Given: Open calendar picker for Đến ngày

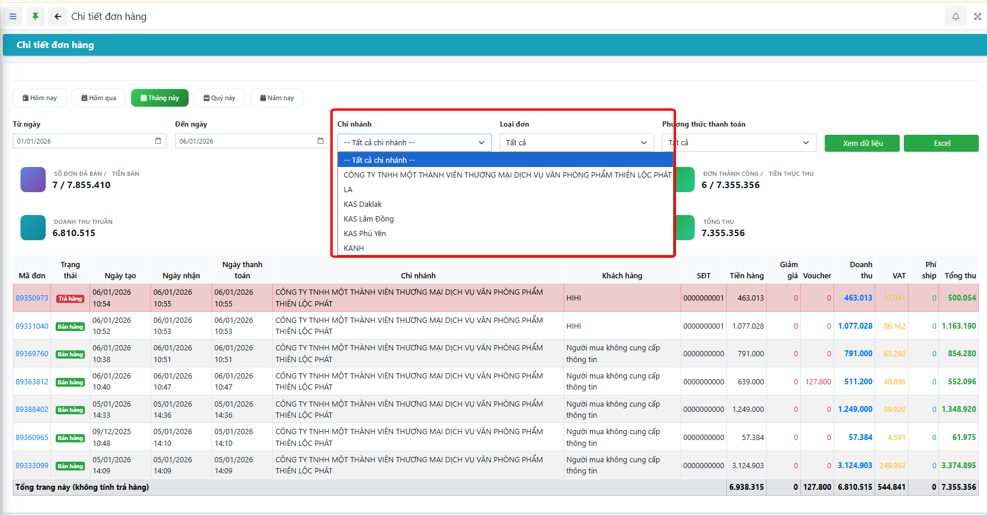Looking at the screenshot, I should [320, 141].
